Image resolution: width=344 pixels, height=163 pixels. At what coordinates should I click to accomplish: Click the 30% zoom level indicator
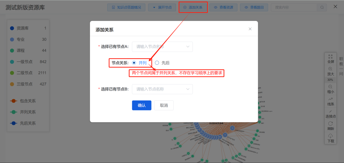(x=330, y=80)
